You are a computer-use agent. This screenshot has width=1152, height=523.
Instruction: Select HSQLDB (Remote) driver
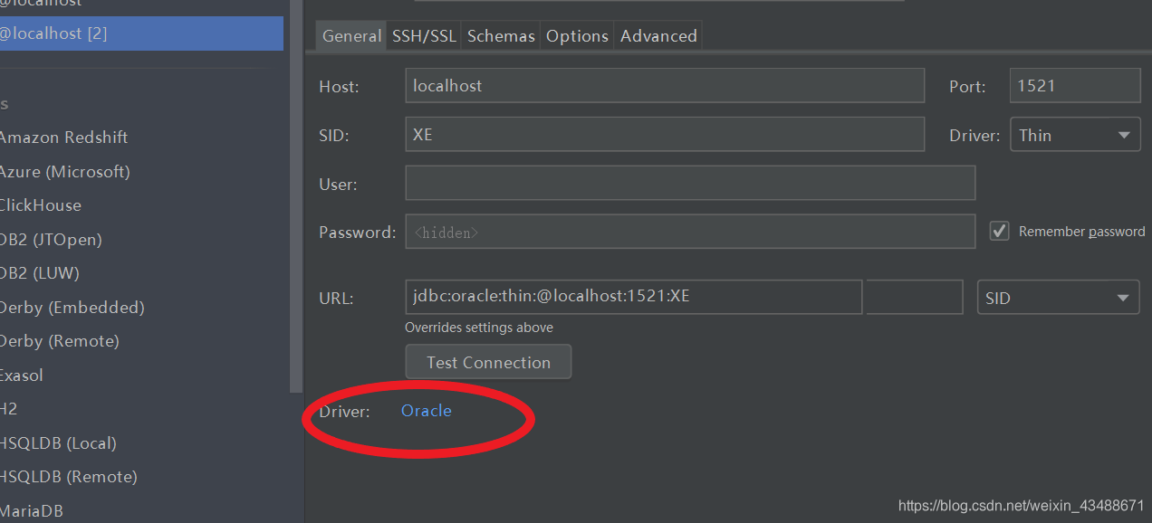[x=69, y=477]
